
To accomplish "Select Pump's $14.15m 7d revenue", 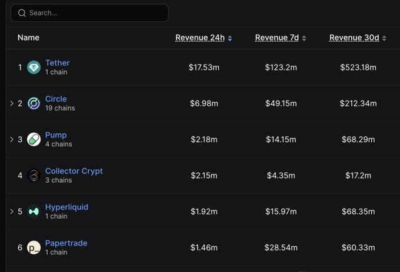I will (x=281, y=139).
